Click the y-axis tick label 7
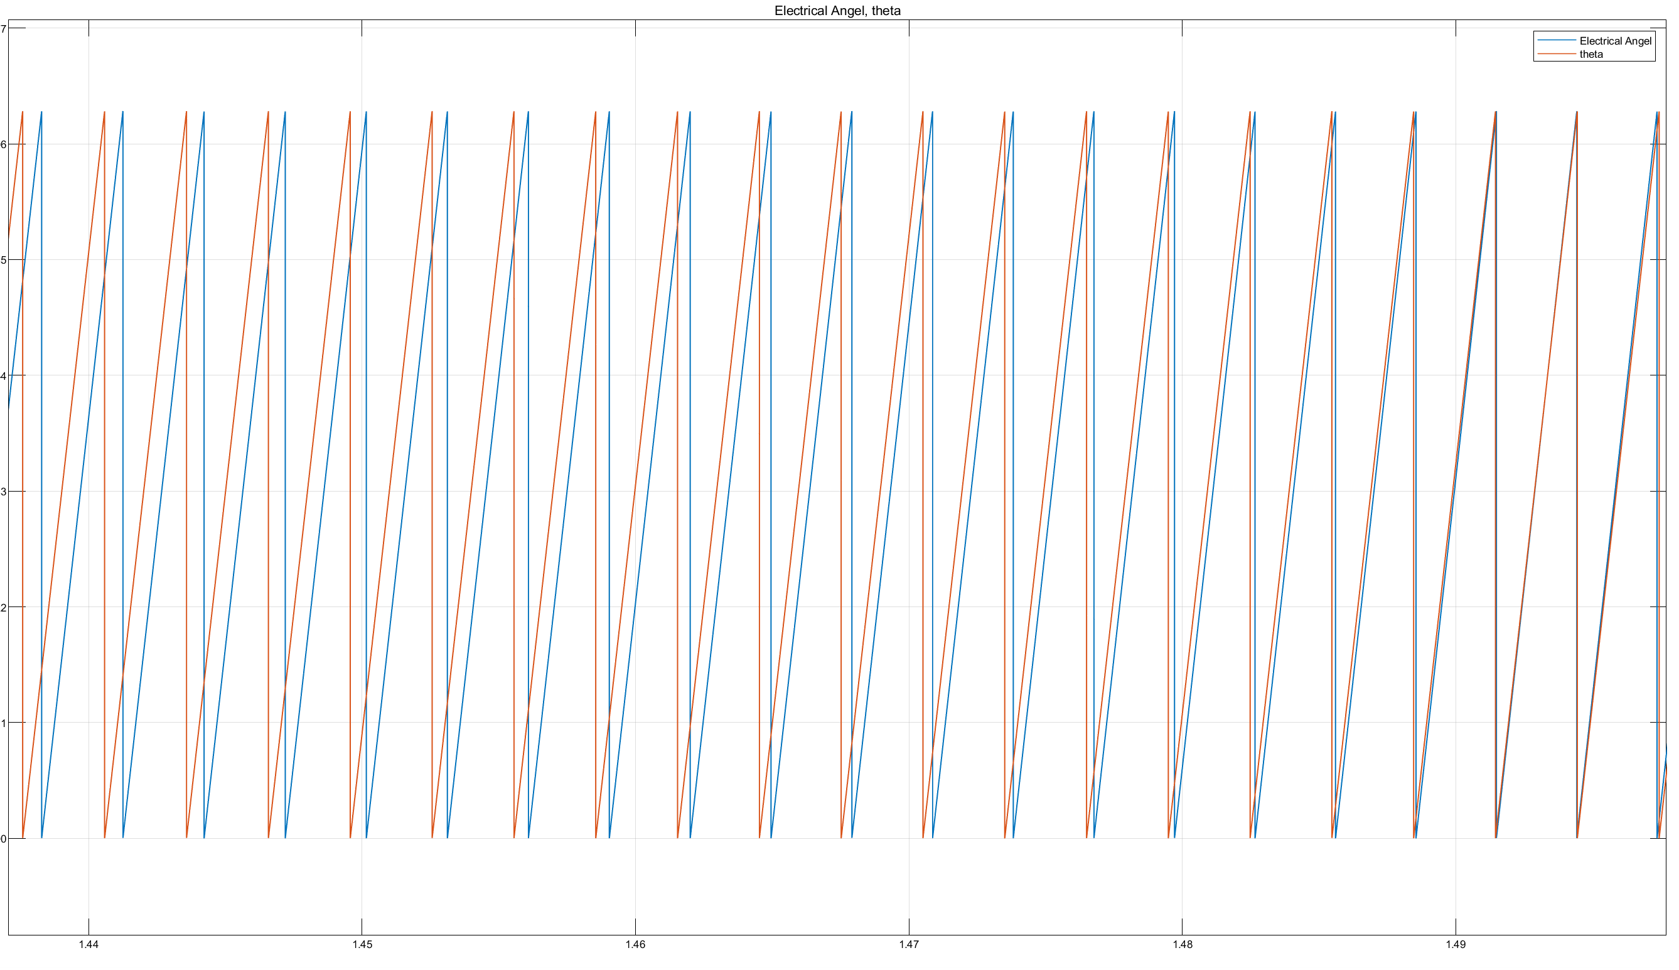Viewport: 1679px width, 970px height. tap(3, 29)
